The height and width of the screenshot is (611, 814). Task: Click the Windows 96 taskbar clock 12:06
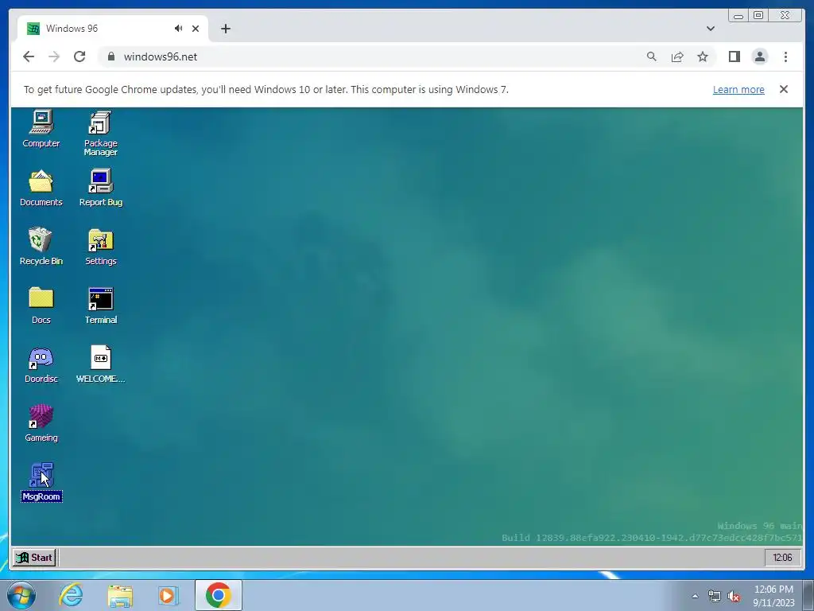pos(782,558)
